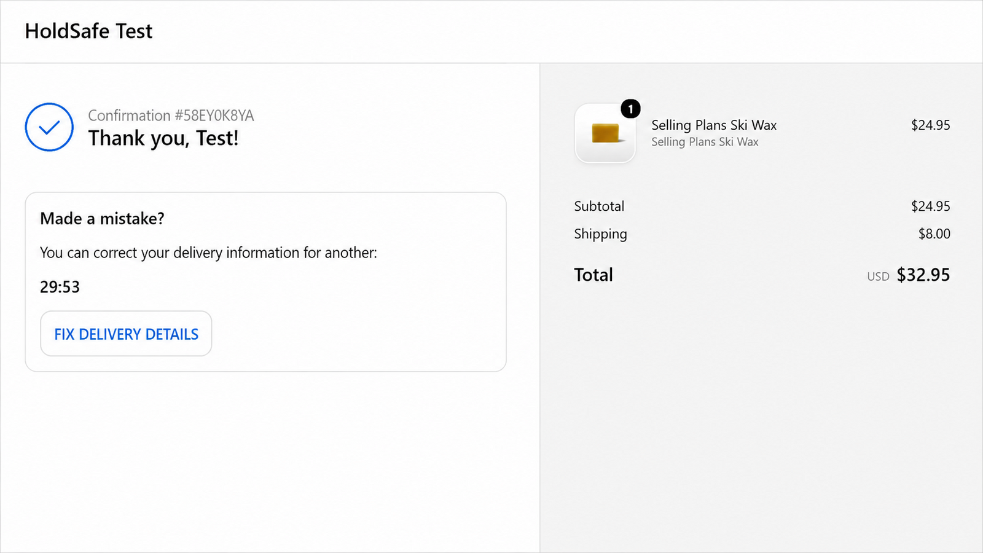This screenshot has width=983, height=553.
Task: Click the USD currency indicator
Action: click(x=878, y=276)
